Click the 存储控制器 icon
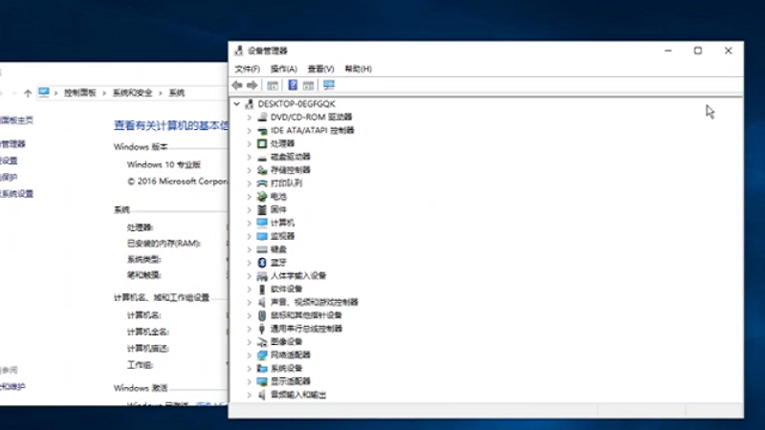Viewport: 765px width, 430px height. coord(262,170)
